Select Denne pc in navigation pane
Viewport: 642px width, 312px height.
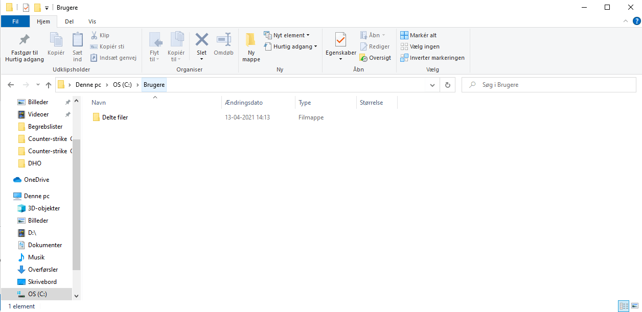click(x=32, y=196)
